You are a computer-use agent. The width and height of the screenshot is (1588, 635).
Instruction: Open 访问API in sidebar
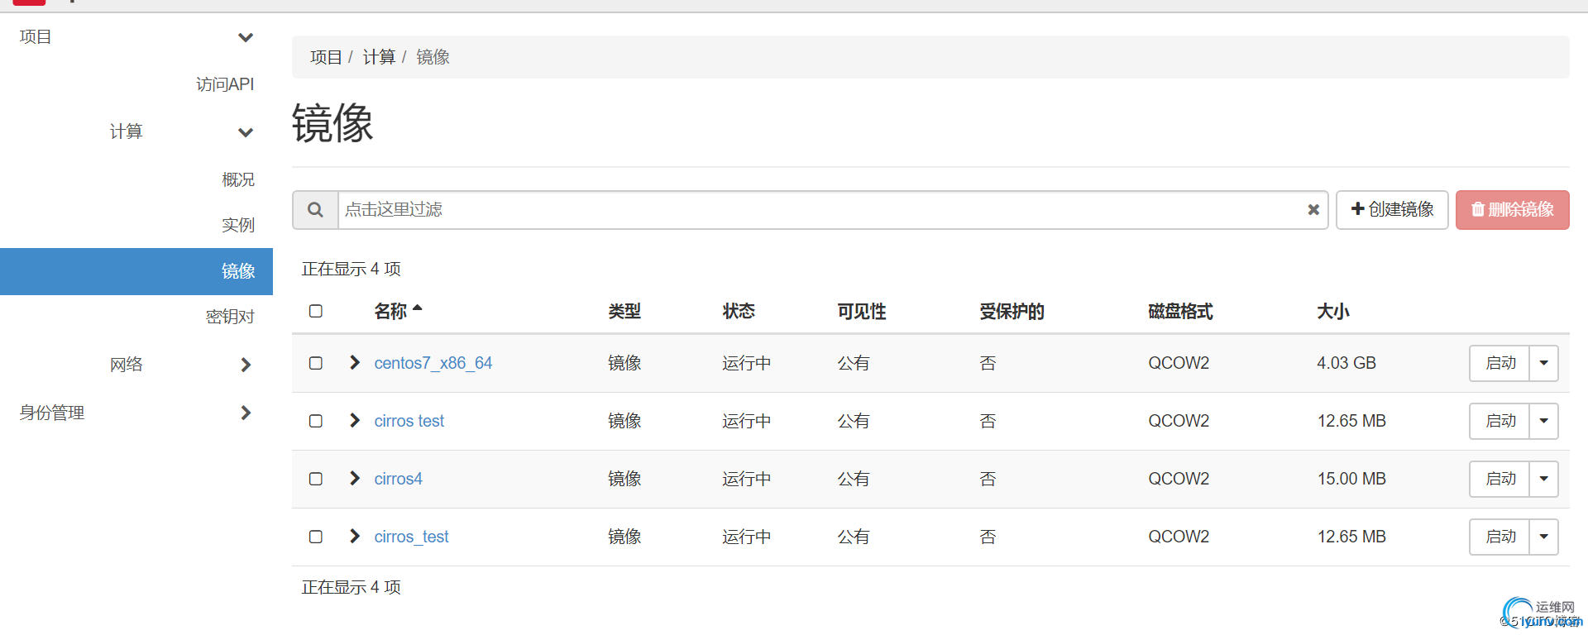[x=225, y=84]
